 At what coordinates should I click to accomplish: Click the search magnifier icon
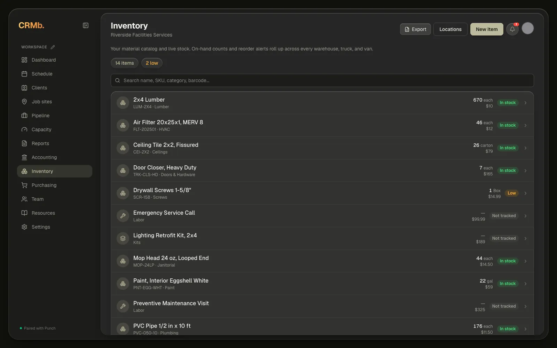tap(118, 80)
